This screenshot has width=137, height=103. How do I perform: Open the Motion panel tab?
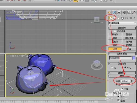click(124, 12)
